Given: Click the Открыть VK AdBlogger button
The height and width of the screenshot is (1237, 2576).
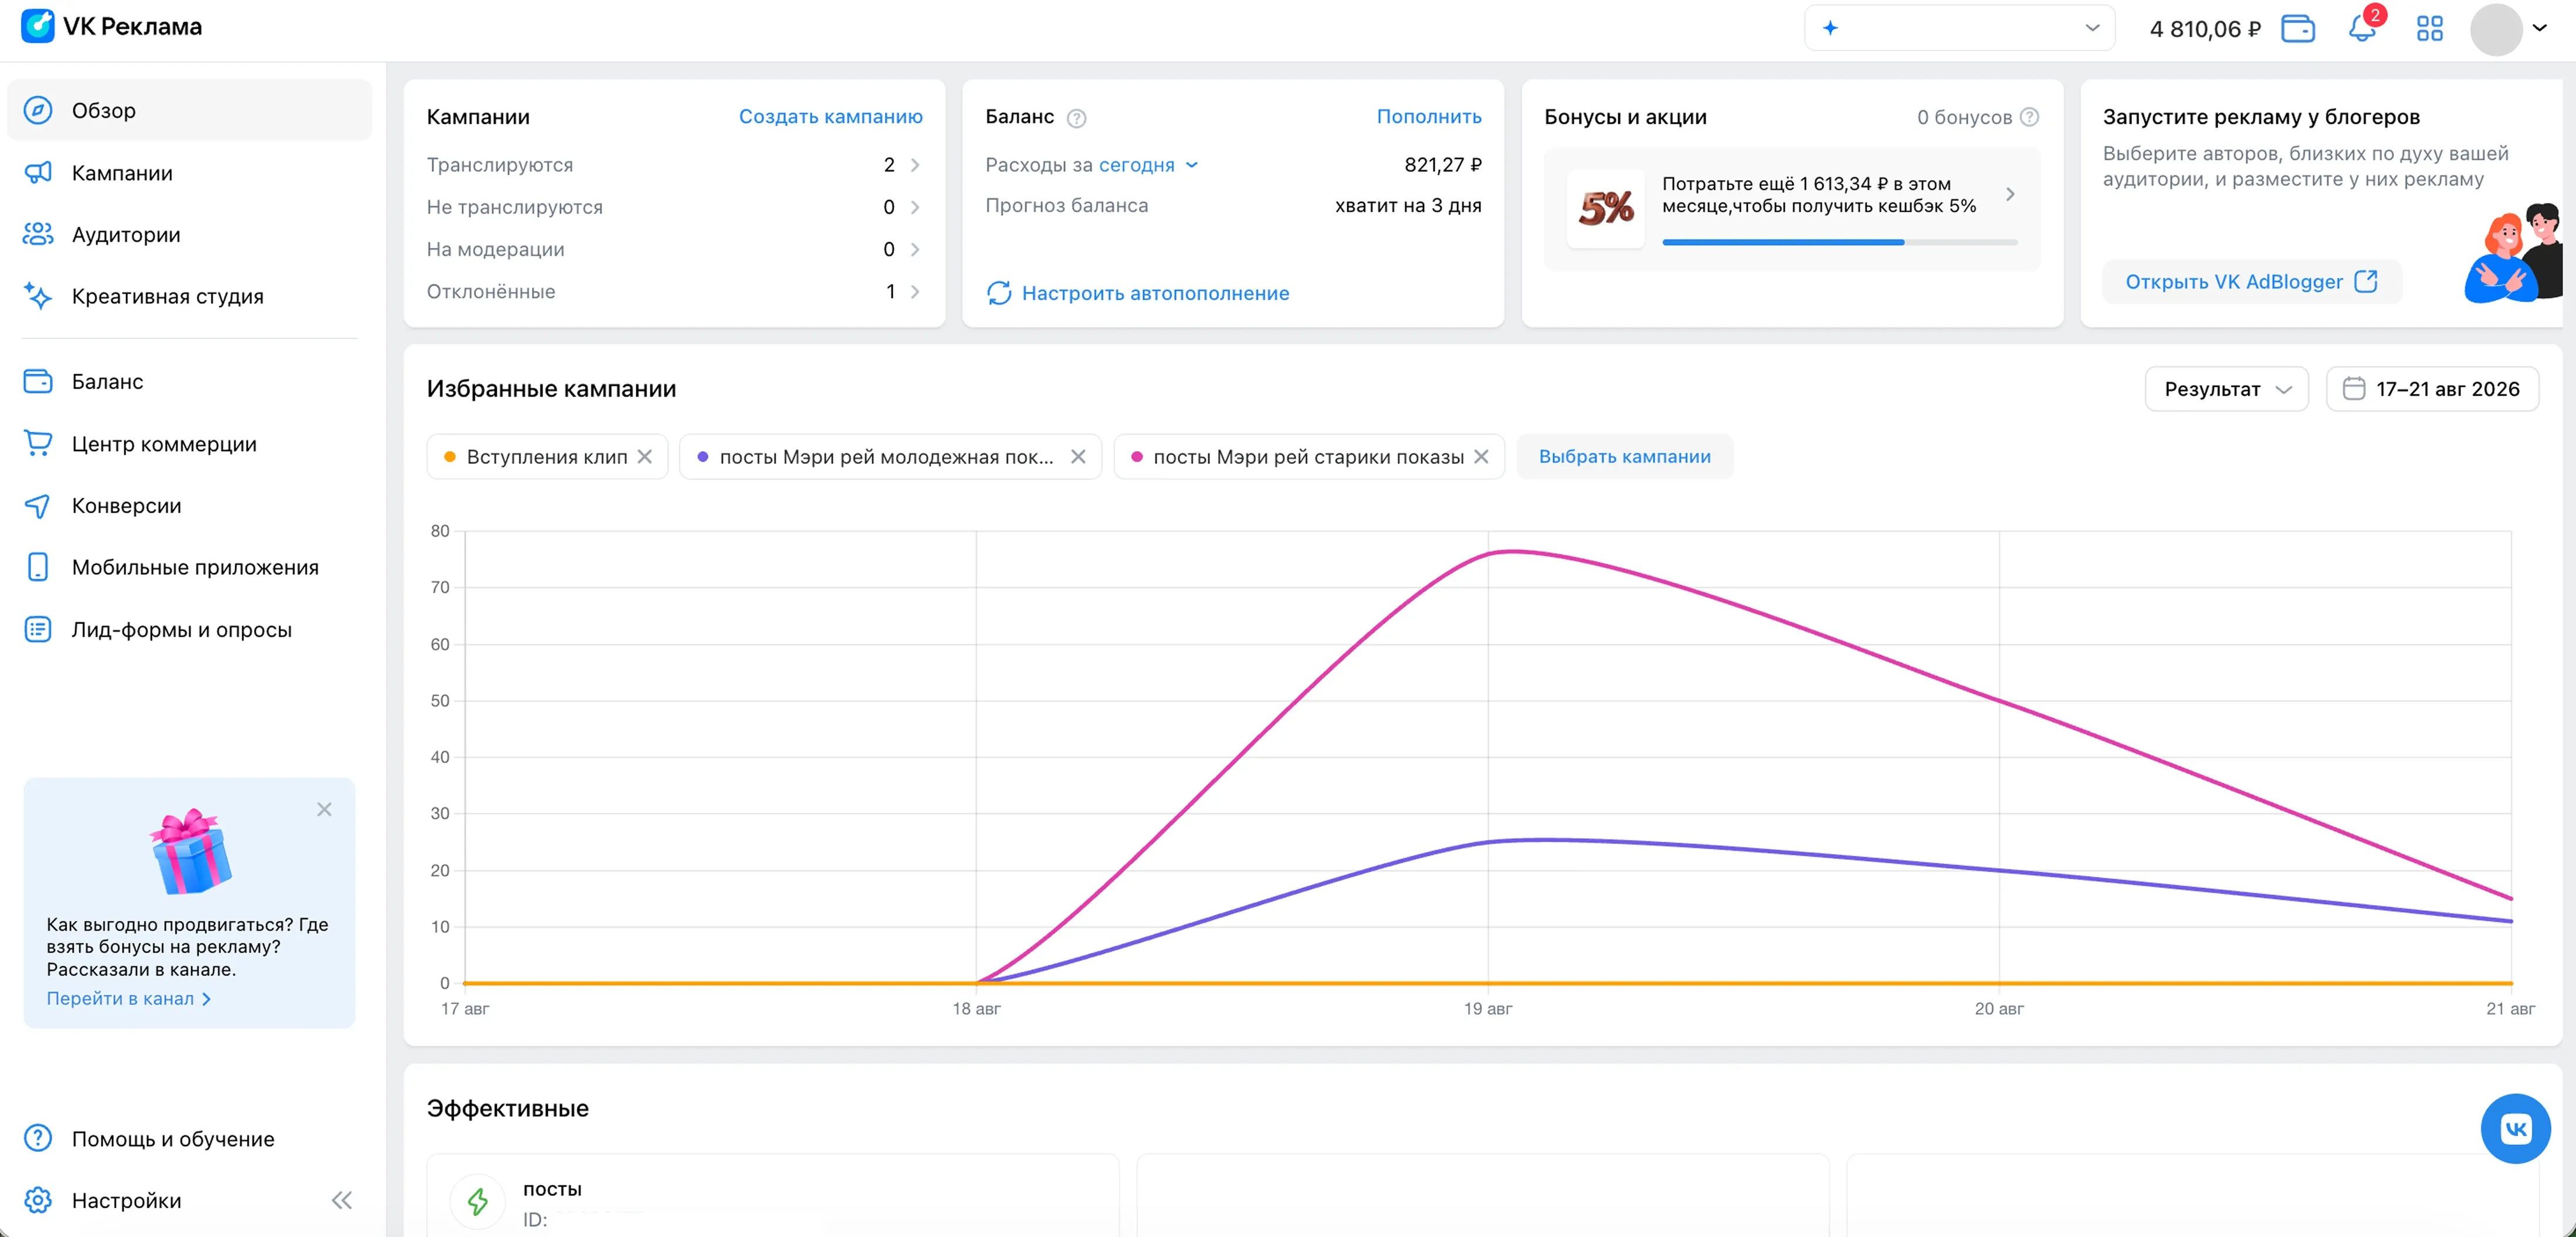Looking at the screenshot, I should (2251, 282).
